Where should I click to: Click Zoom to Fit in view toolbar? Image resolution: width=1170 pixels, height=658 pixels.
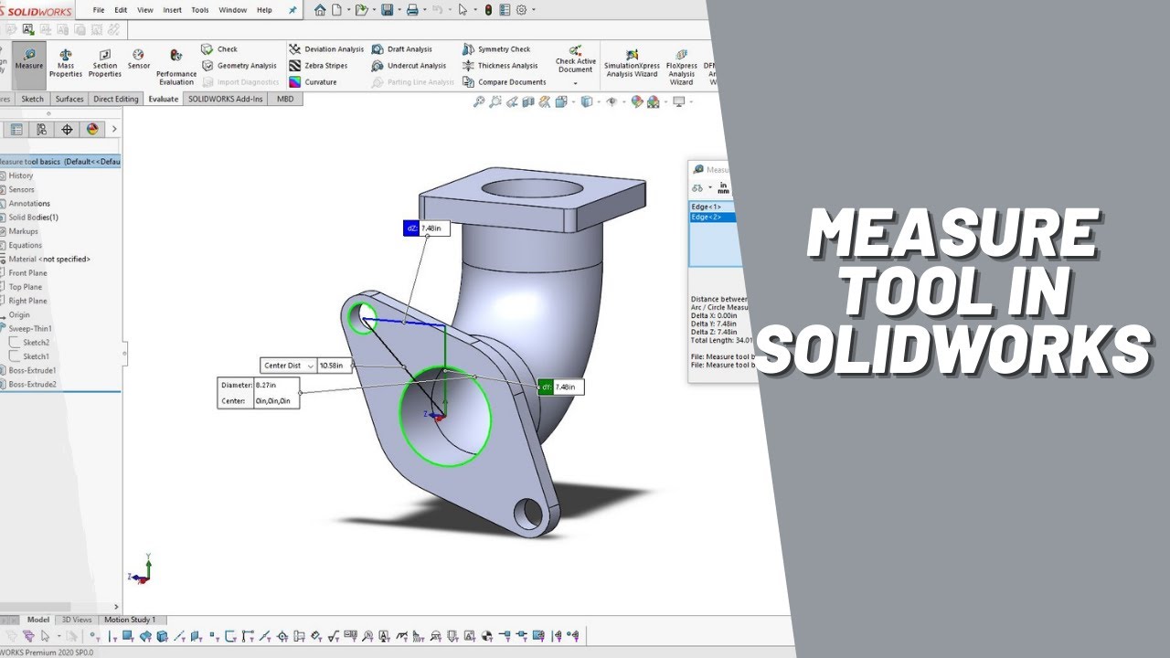[479, 102]
